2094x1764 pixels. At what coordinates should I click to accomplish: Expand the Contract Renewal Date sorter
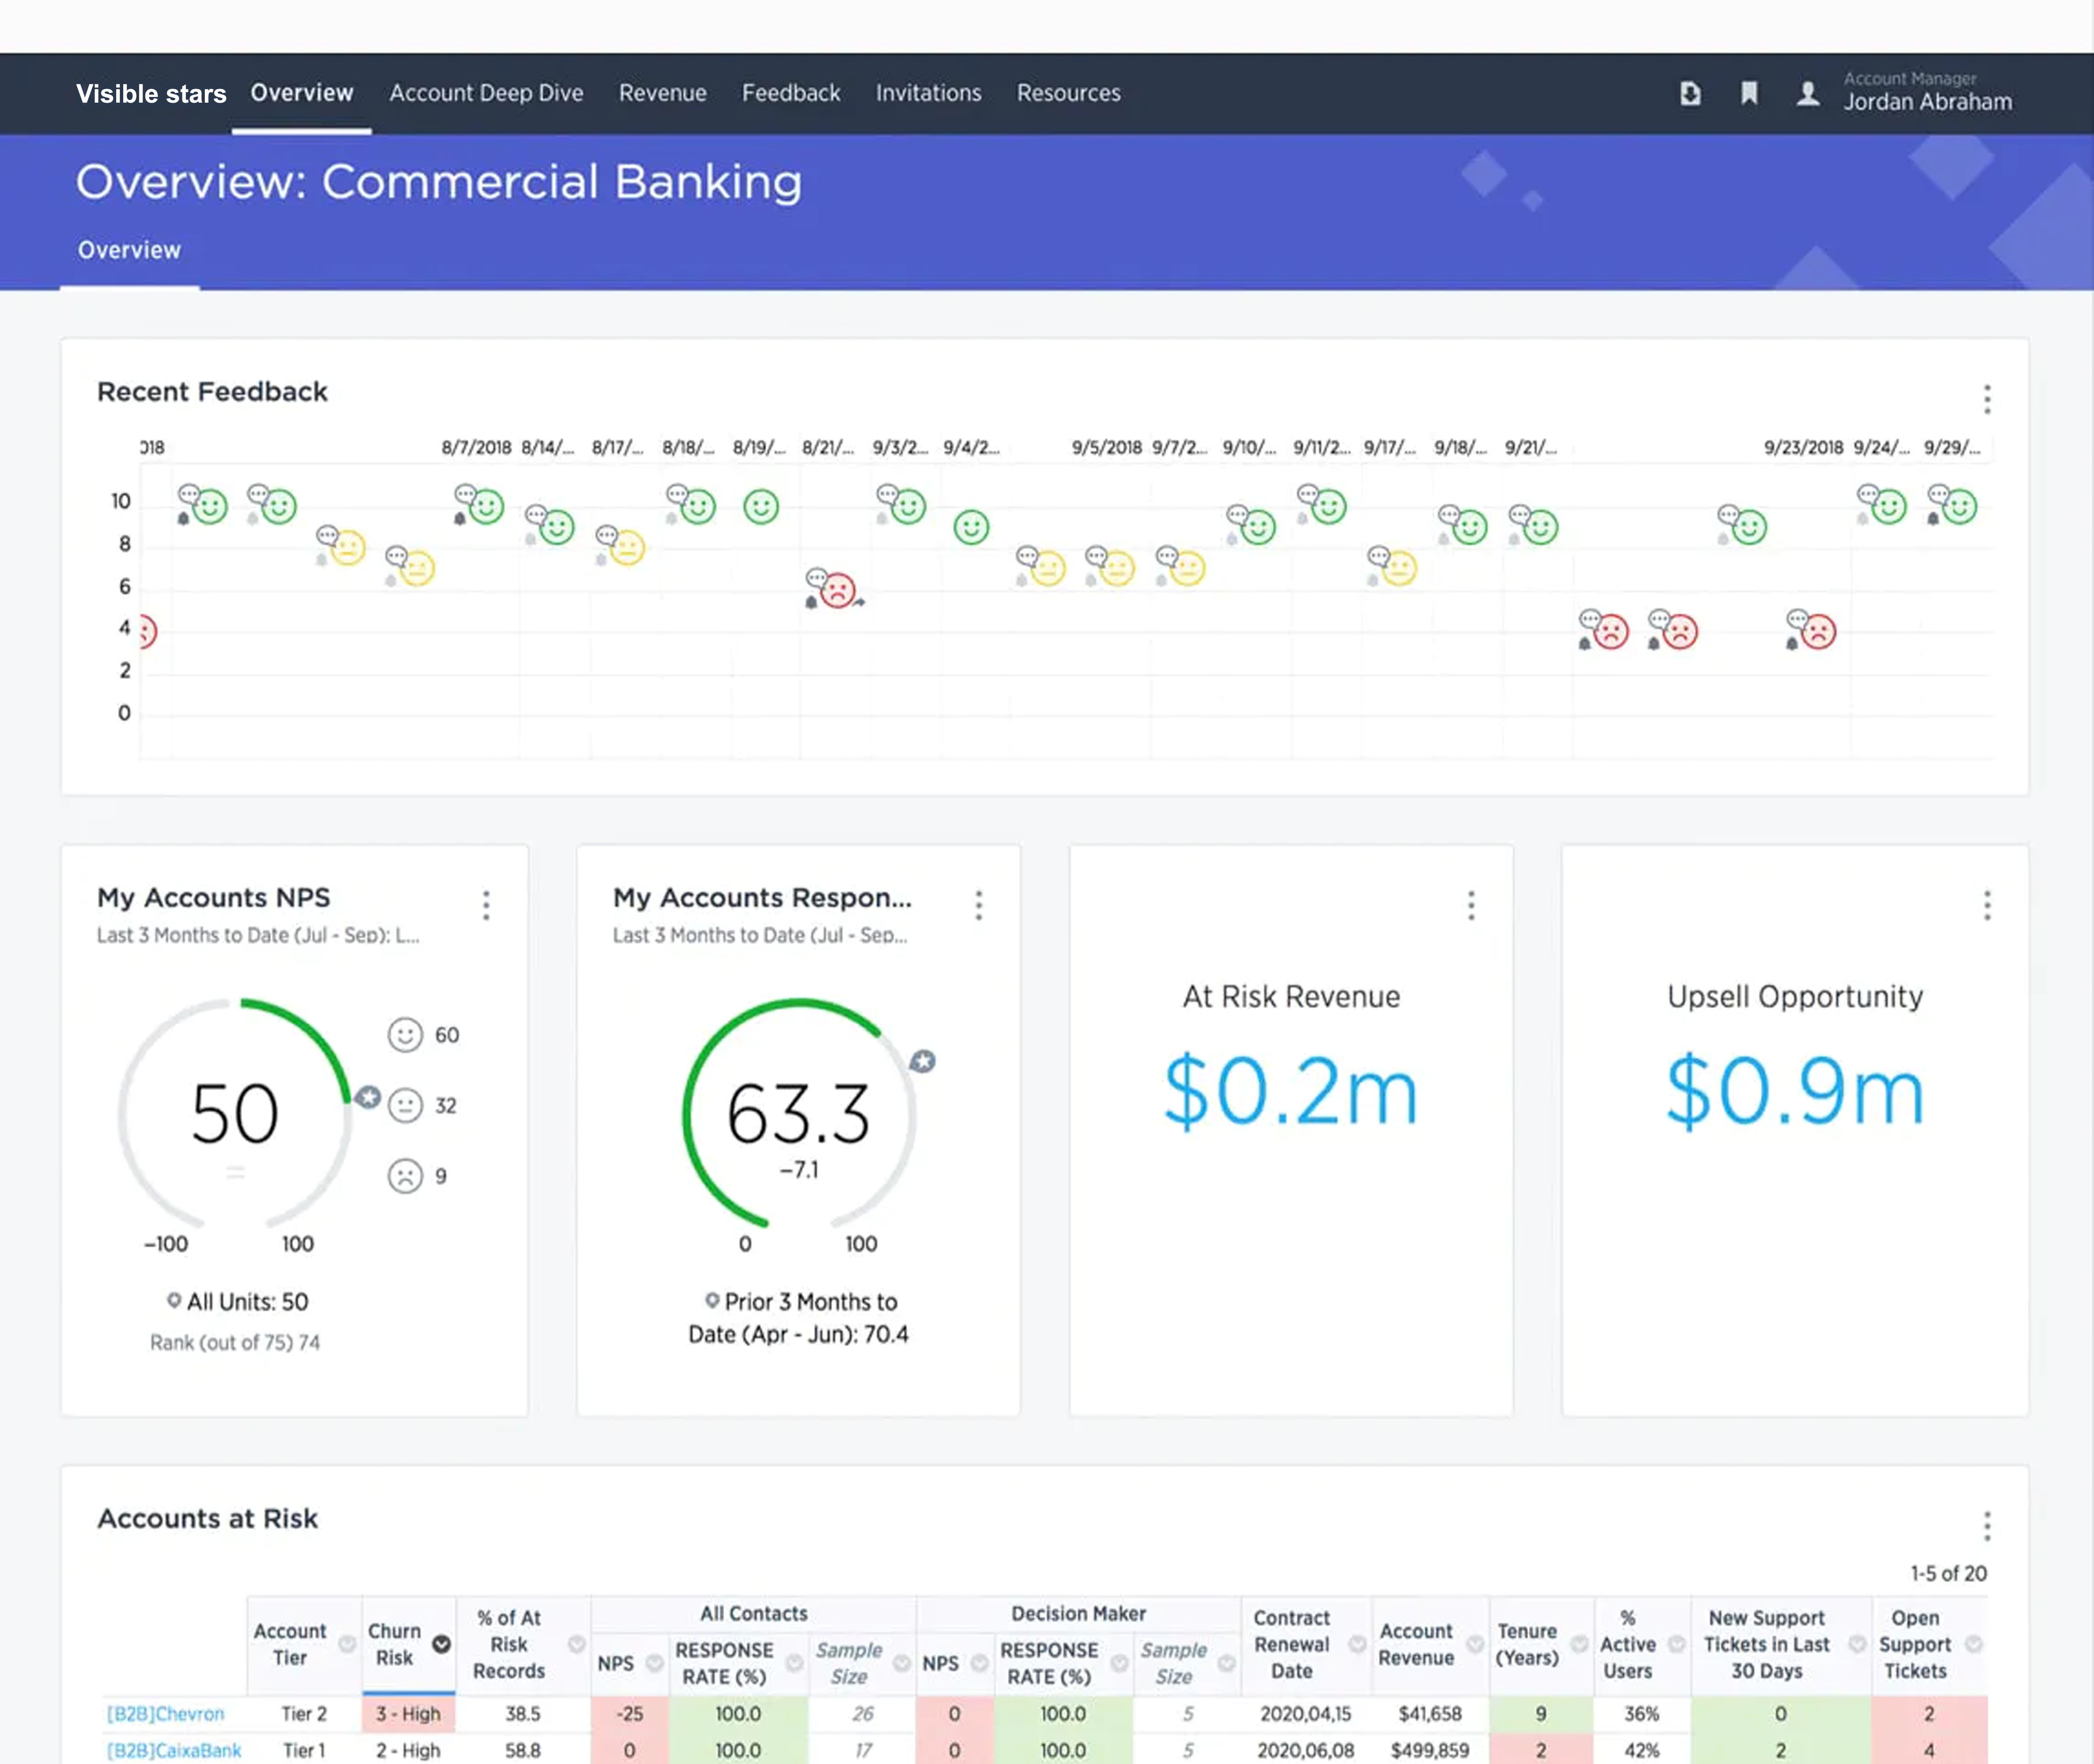point(1356,1644)
